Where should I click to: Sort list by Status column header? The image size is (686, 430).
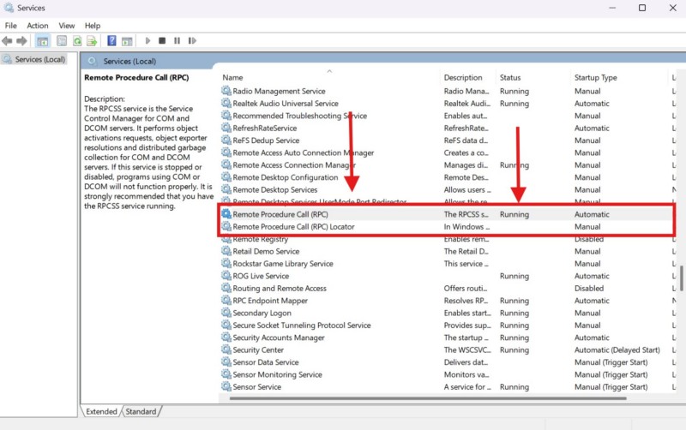pyautogui.click(x=510, y=78)
